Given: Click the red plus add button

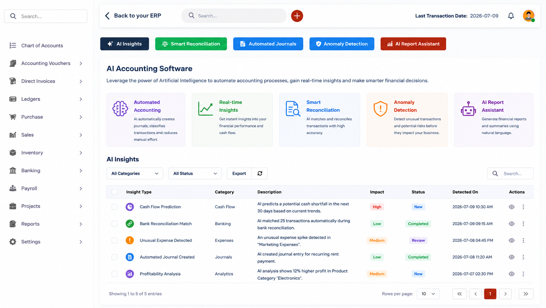Looking at the screenshot, I should click(x=297, y=16).
